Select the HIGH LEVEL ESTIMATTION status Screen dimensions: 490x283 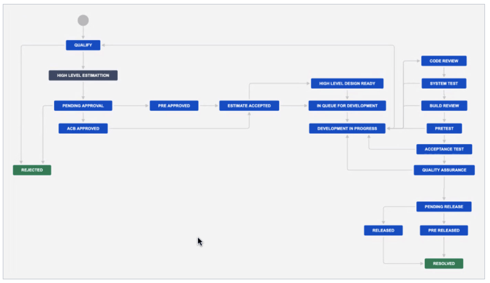click(x=83, y=75)
